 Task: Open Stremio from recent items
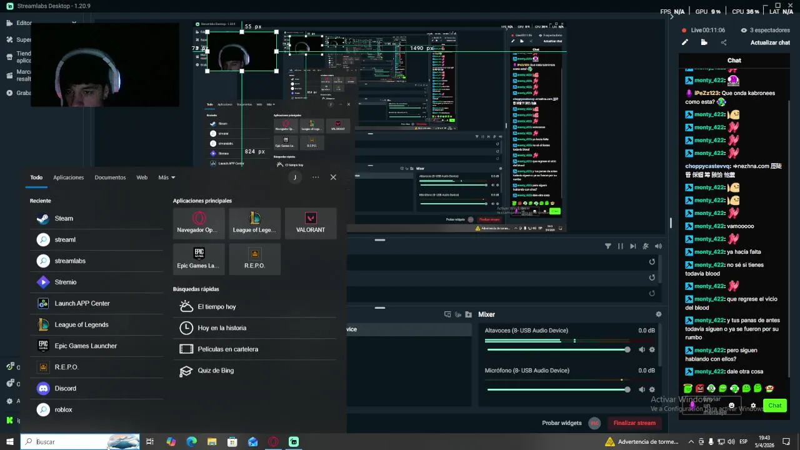point(96,282)
